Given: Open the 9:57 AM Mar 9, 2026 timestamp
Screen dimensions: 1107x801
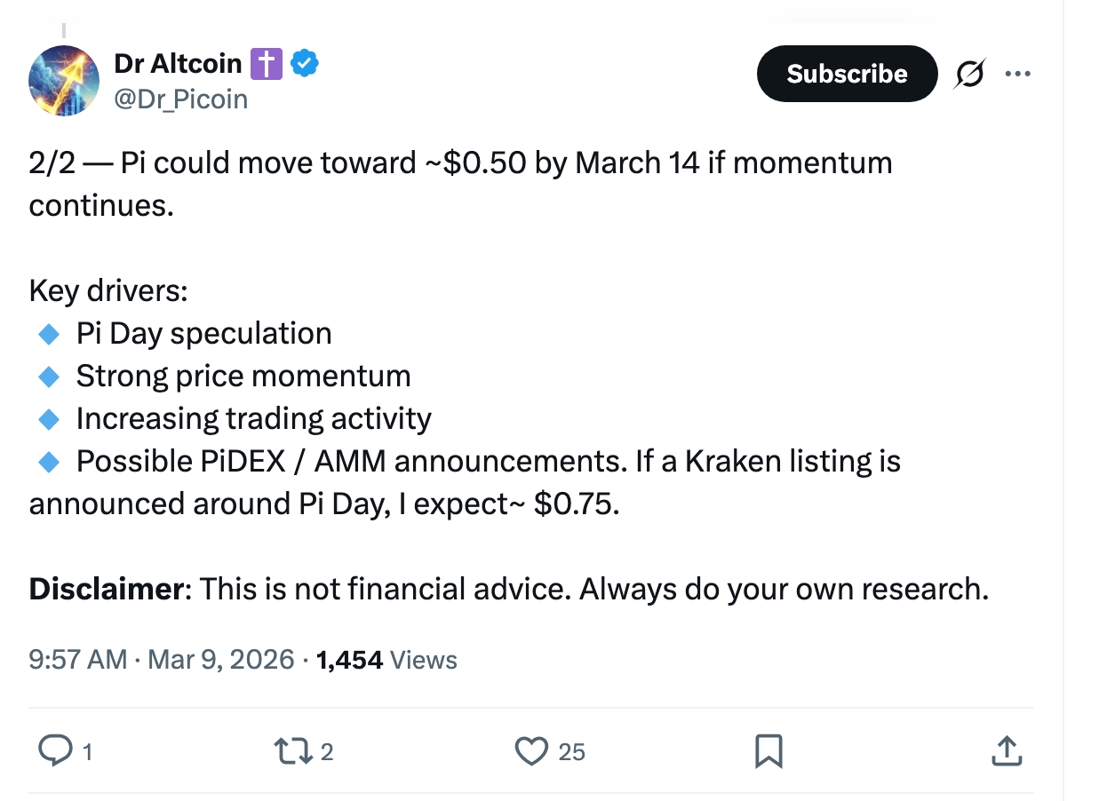Looking at the screenshot, I should (x=161, y=660).
